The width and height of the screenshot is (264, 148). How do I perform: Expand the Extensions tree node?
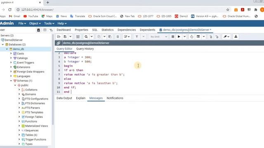pos(11,67)
